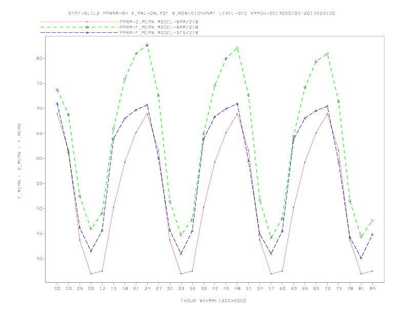Click the x-axis tick label 72
This screenshot has height=314, width=406.
327,288
